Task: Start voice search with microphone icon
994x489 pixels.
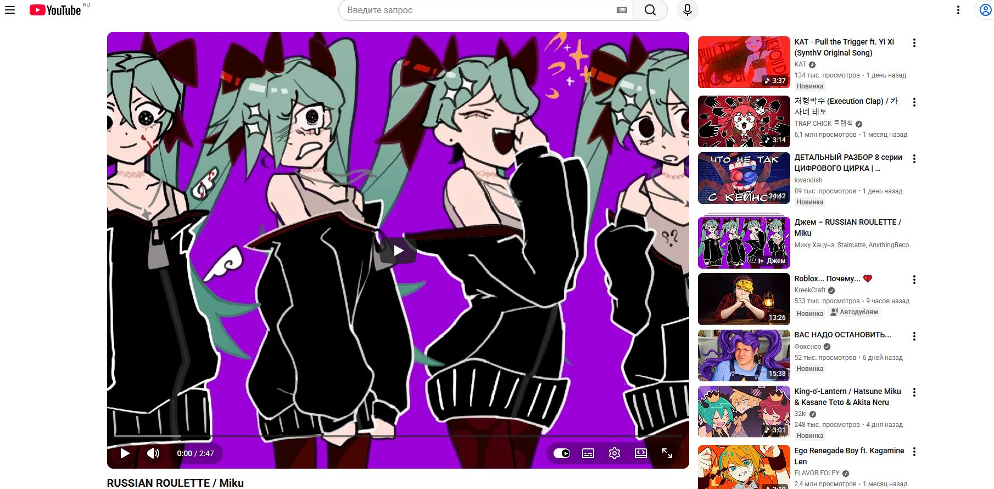Action: click(x=687, y=10)
